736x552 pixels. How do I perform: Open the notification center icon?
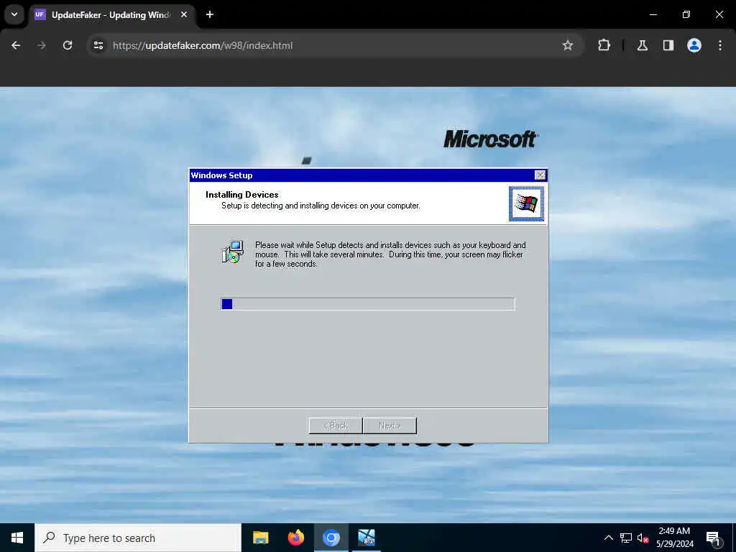tap(713, 538)
